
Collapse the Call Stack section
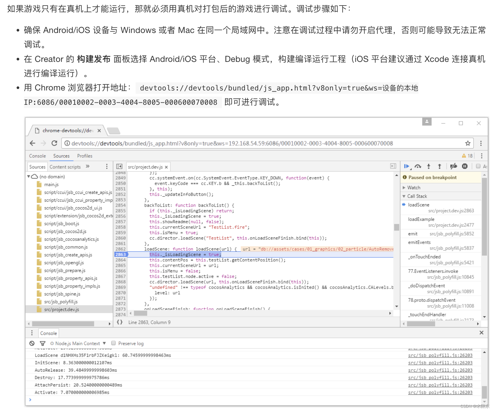point(404,196)
